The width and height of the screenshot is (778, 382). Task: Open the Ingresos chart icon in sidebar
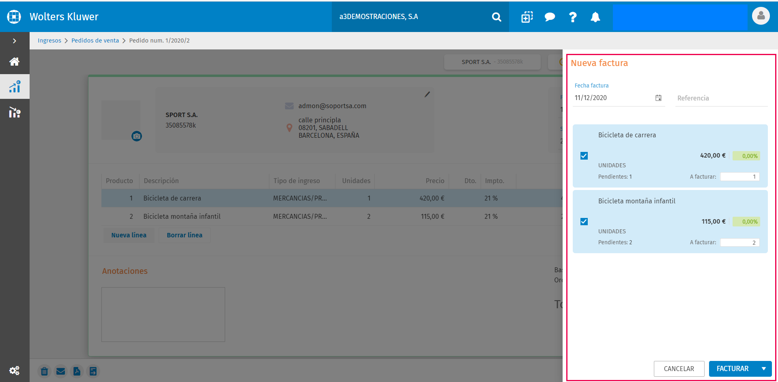click(x=15, y=86)
